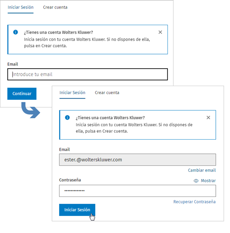Open the Recuperar Contraseña link

click(x=194, y=202)
